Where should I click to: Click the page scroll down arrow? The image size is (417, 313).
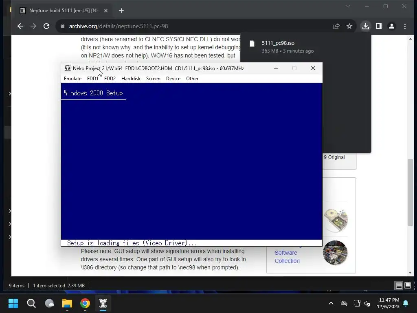[410, 273]
